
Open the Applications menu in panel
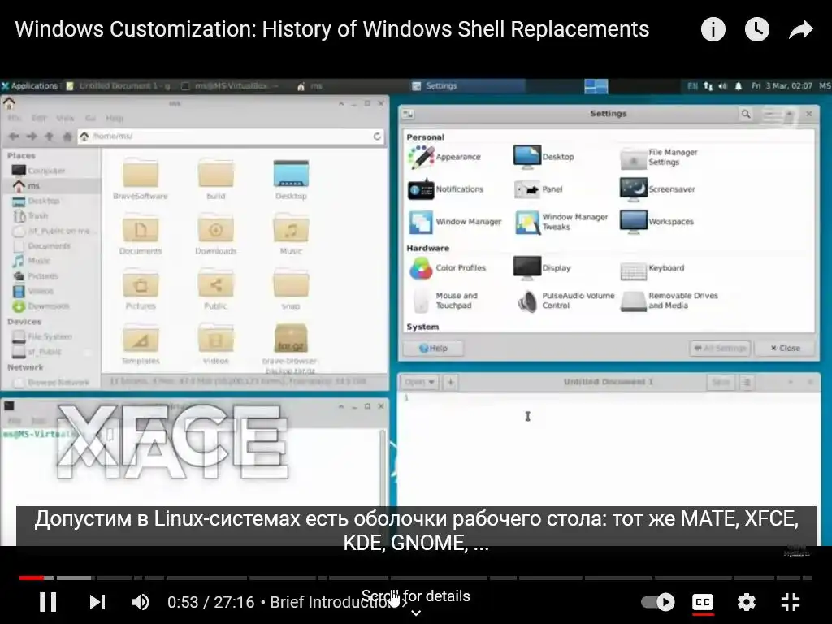[29, 86]
